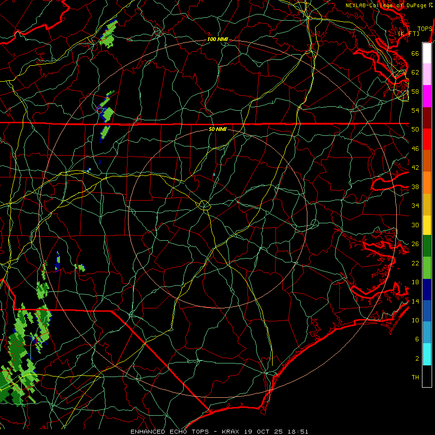Click the "TOPS" legend title
The width and height of the screenshot is (435, 435).
pyautogui.click(x=425, y=29)
